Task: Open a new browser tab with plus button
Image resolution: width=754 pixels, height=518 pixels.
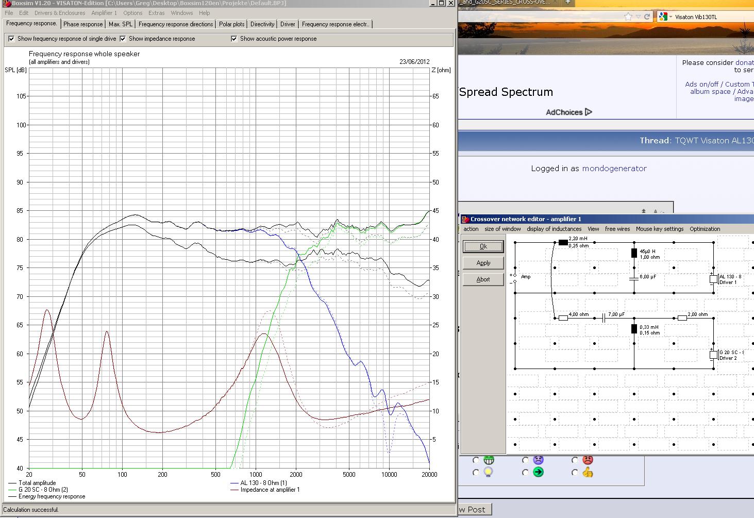Action: pyautogui.click(x=567, y=2)
